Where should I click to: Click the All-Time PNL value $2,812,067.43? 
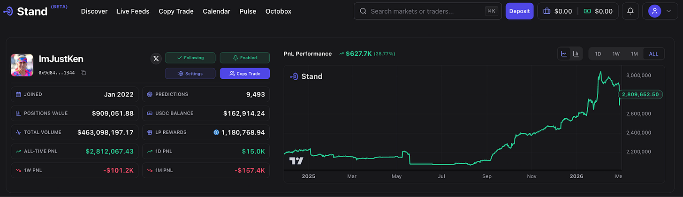click(x=109, y=151)
